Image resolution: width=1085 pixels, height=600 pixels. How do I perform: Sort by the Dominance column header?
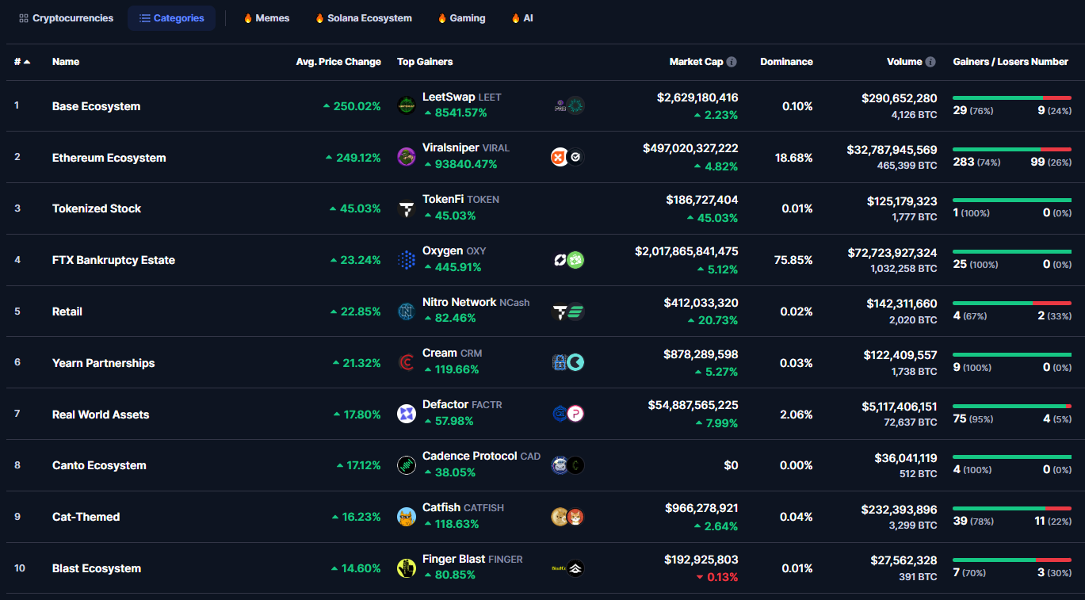pyautogui.click(x=786, y=62)
